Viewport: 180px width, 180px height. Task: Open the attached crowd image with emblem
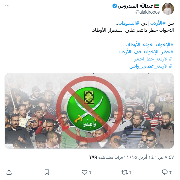coord(89,111)
